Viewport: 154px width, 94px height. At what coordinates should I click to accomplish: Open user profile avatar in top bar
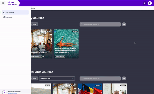[x=150, y=3]
